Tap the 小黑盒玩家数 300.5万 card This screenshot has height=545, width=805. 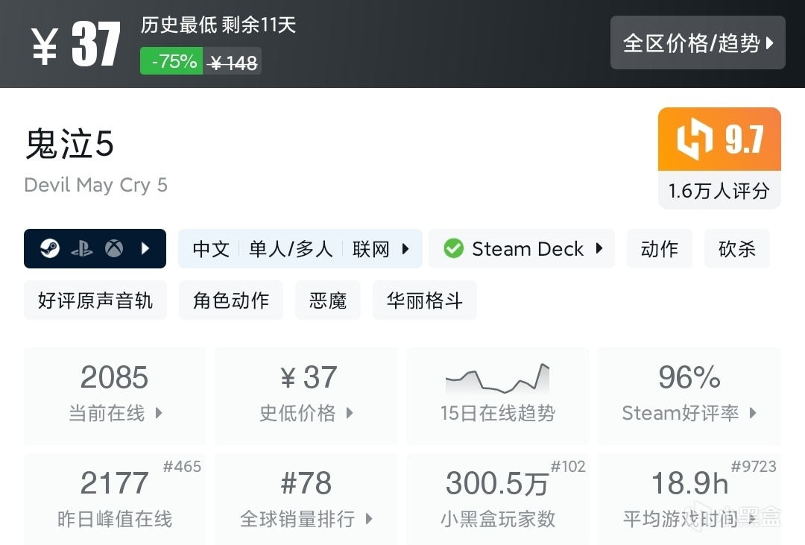(x=497, y=500)
